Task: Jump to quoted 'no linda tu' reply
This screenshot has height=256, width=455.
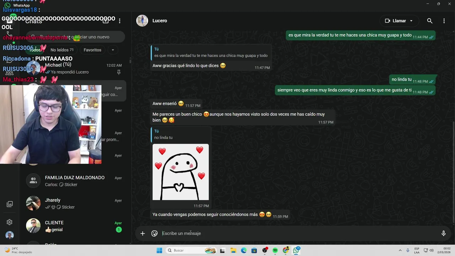Action: [x=181, y=134]
